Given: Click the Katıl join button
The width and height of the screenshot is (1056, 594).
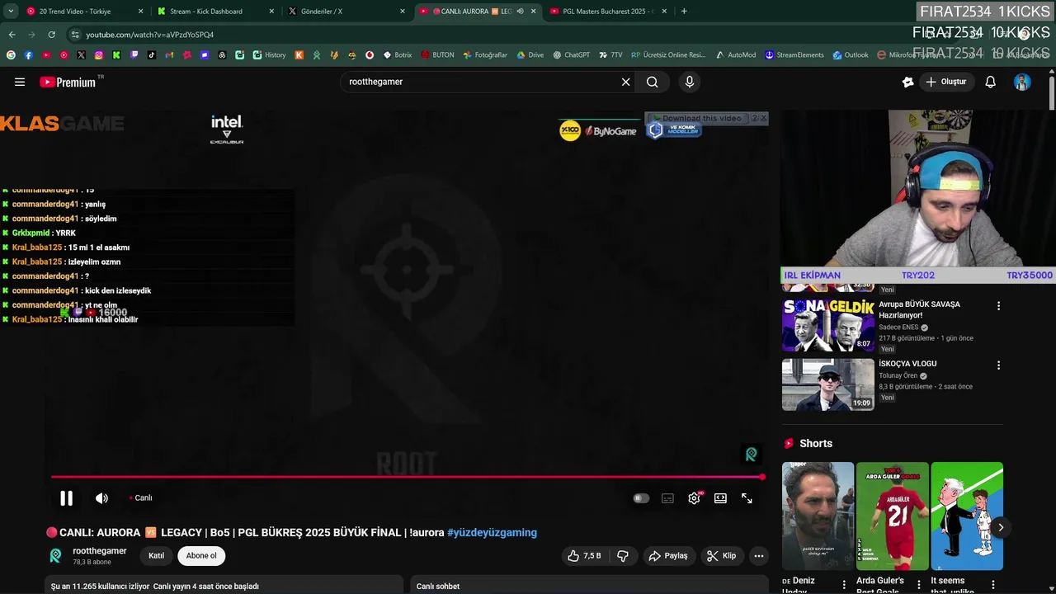Looking at the screenshot, I should (156, 556).
